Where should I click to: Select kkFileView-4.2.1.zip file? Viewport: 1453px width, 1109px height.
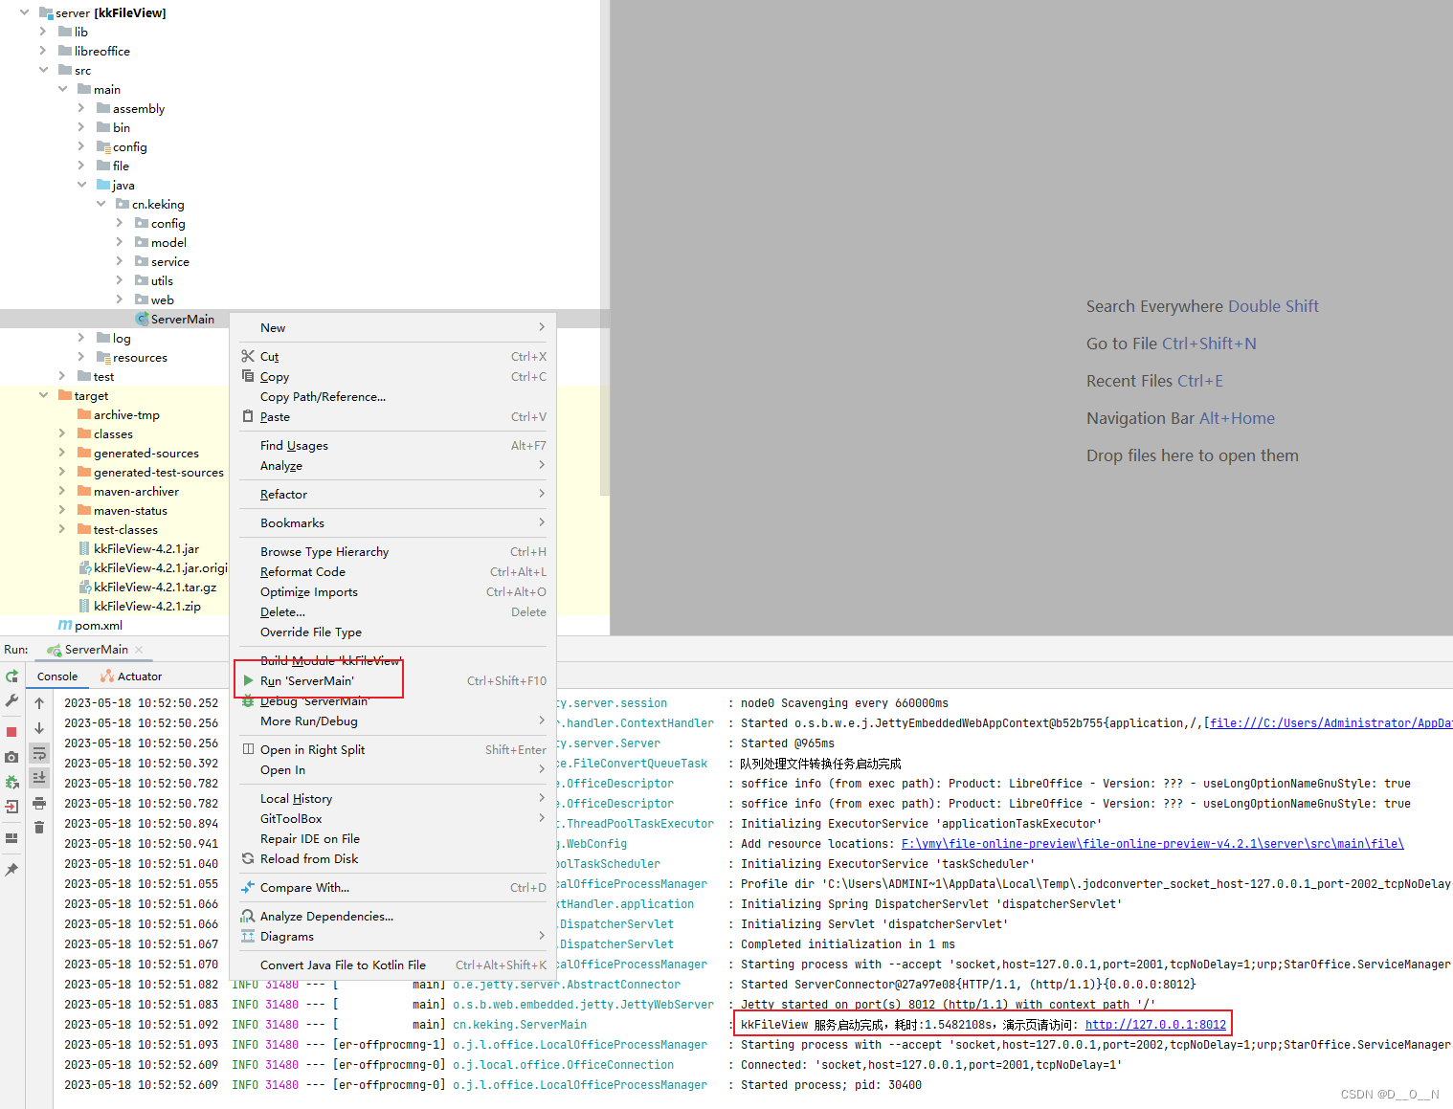click(140, 606)
